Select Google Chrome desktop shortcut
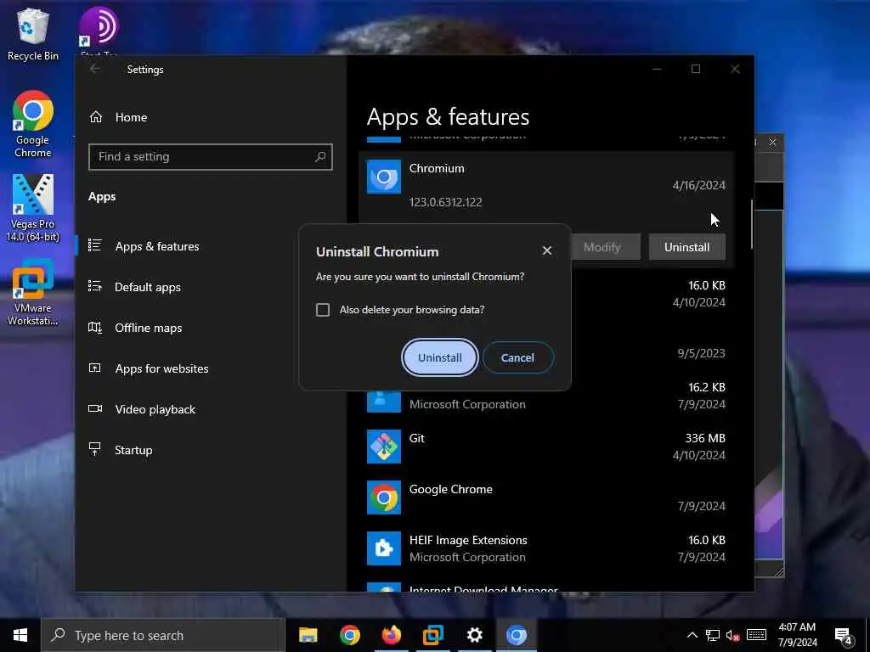Viewport: 870px width, 652px height. 33,124
